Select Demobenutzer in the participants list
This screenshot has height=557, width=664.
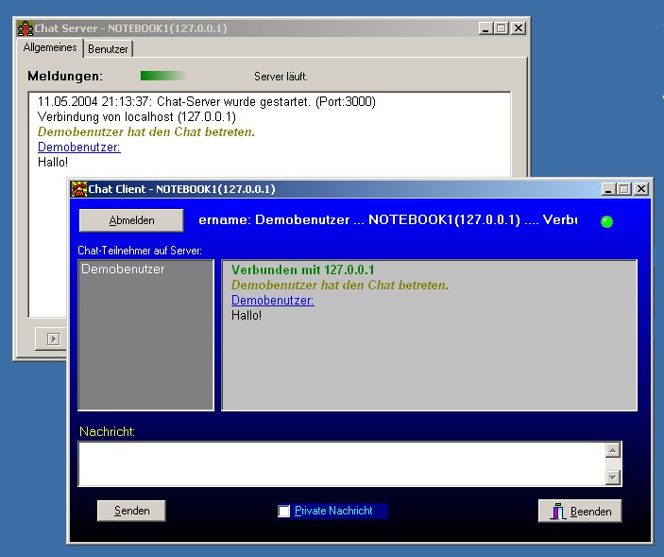(123, 270)
